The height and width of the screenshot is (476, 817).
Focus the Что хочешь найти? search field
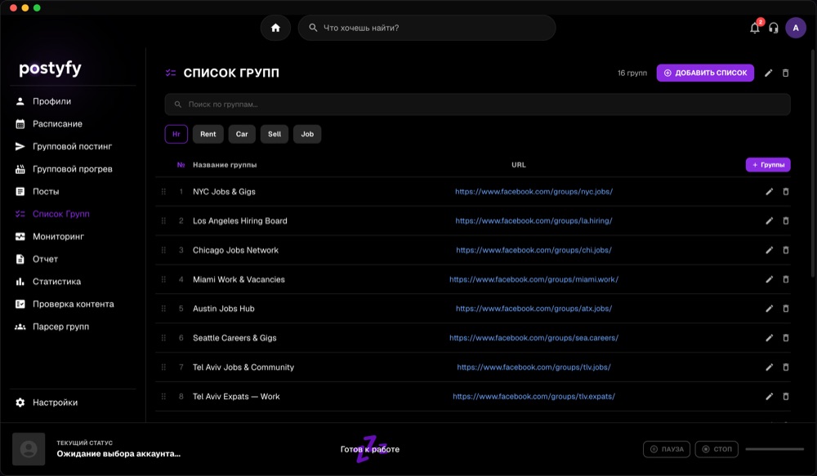pyautogui.click(x=426, y=28)
